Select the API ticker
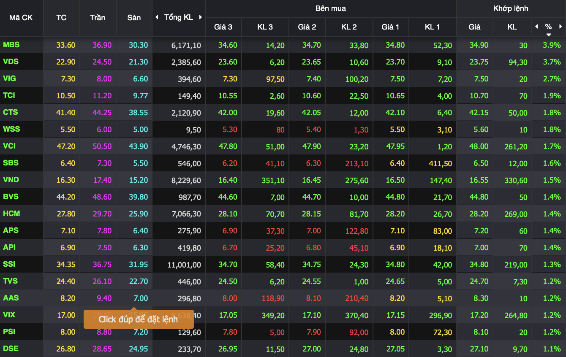Screen dimensions: 566x357 [x=9, y=247]
